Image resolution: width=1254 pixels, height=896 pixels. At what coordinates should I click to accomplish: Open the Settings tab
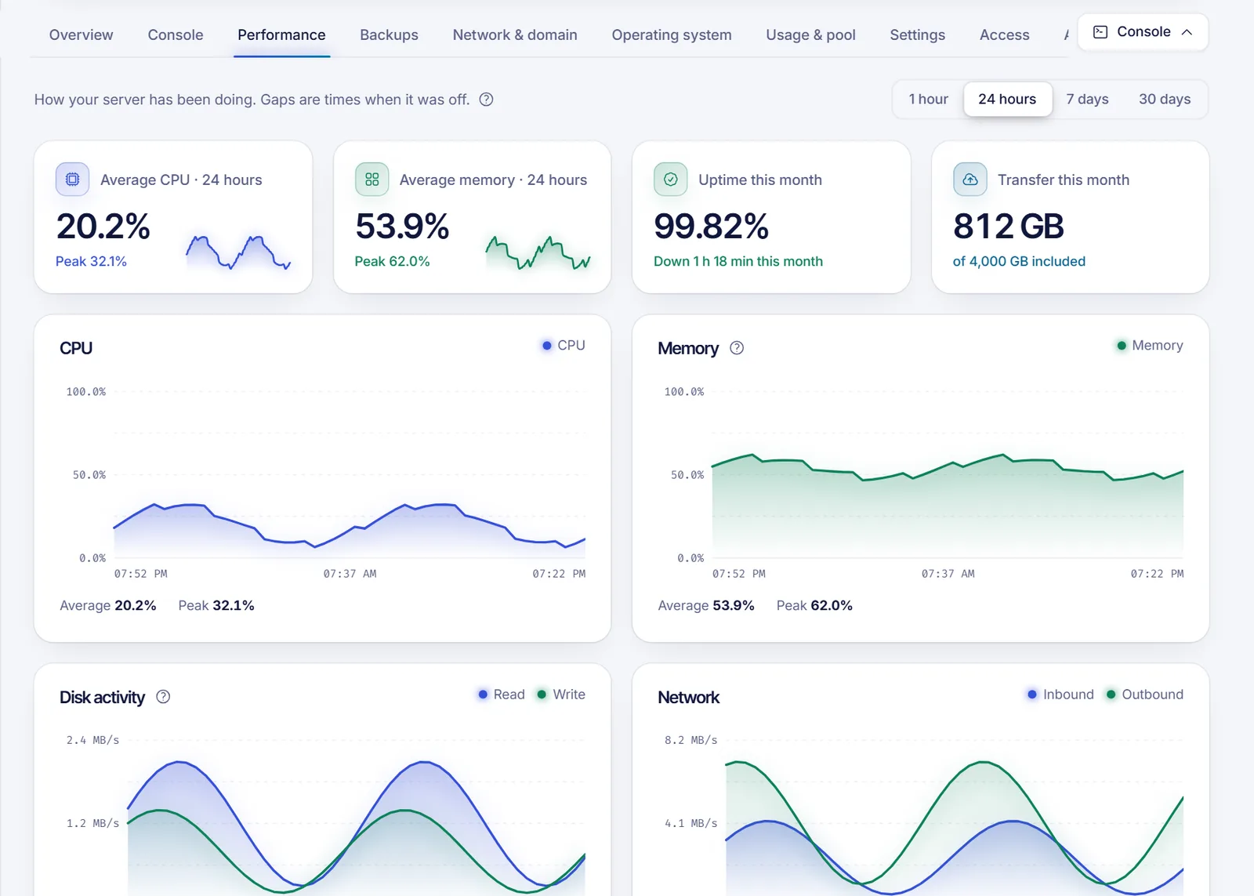917,35
